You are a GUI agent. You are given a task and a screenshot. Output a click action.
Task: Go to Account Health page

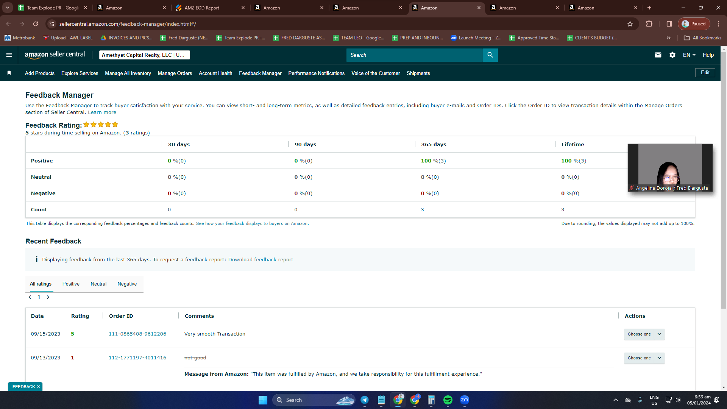(x=215, y=73)
